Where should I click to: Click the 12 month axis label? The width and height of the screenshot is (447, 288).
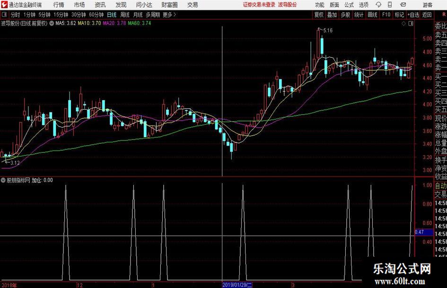pyautogui.click(x=80, y=285)
